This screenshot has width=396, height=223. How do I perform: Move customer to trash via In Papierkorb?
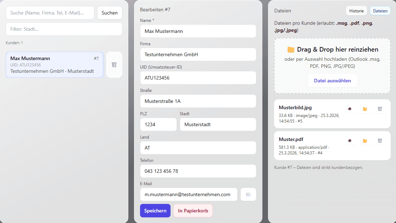pos(193,211)
